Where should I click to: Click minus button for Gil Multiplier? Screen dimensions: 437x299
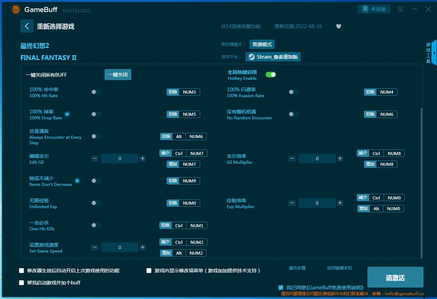(292, 159)
